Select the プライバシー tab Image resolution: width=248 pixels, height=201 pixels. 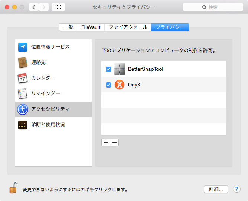[x=170, y=27]
